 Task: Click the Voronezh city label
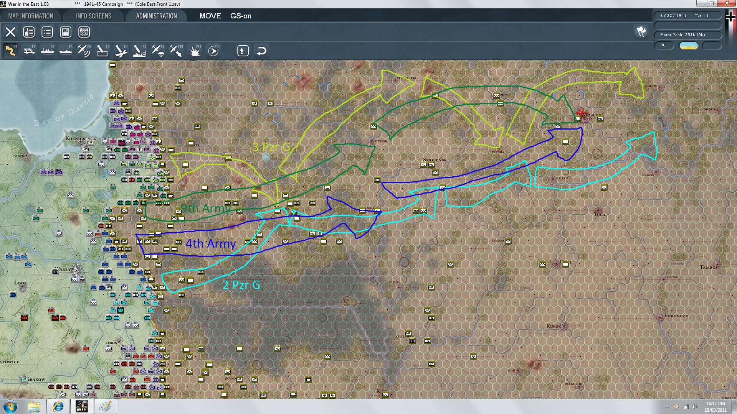676,316
